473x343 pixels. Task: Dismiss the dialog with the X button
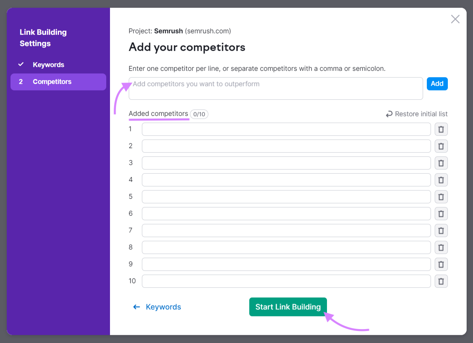(x=455, y=19)
